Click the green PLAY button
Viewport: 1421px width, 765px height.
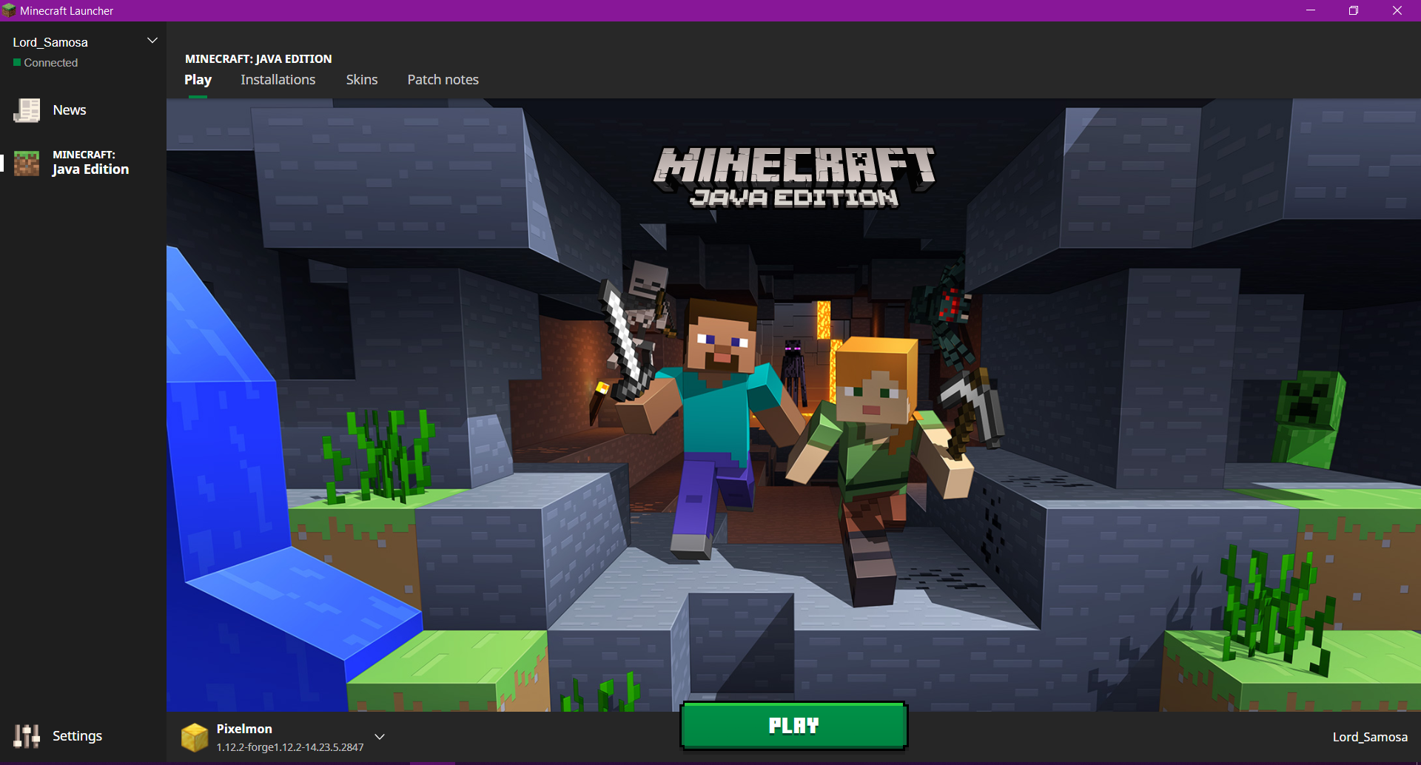(x=793, y=726)
